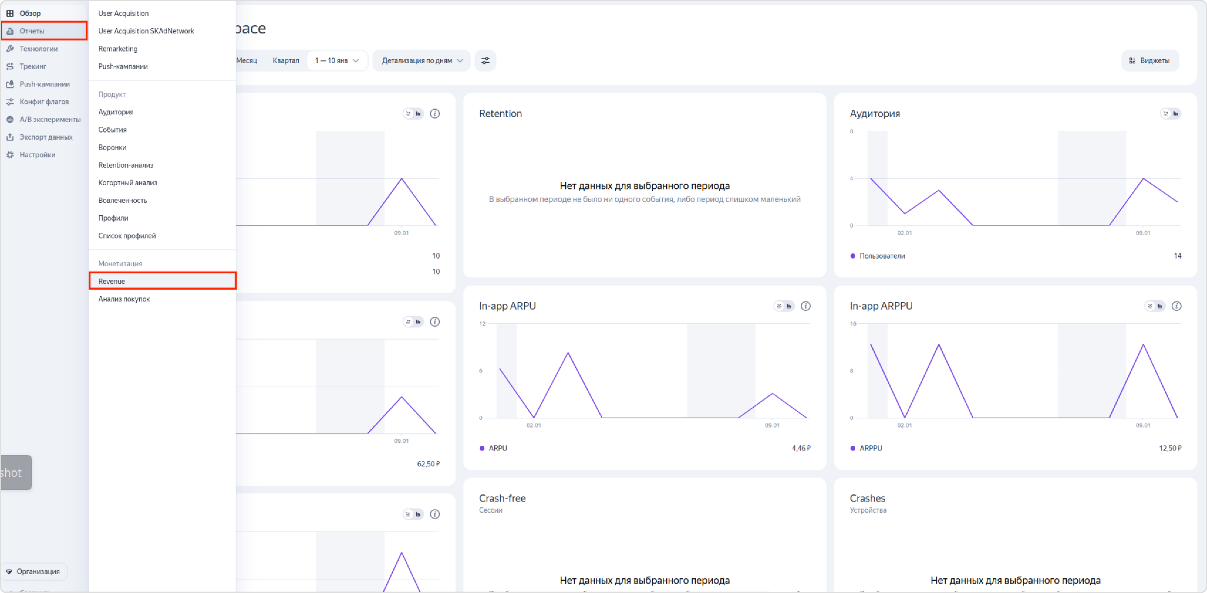Switch the Аудитория widget to bar chart view
The width and height of the screenshot is (1207, 593).
[x=1176, y=114]
